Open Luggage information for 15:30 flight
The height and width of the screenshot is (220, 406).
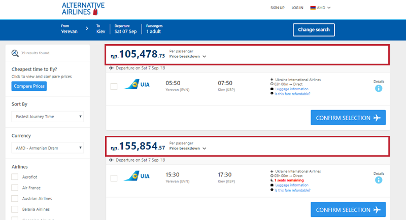pos(291,185)
